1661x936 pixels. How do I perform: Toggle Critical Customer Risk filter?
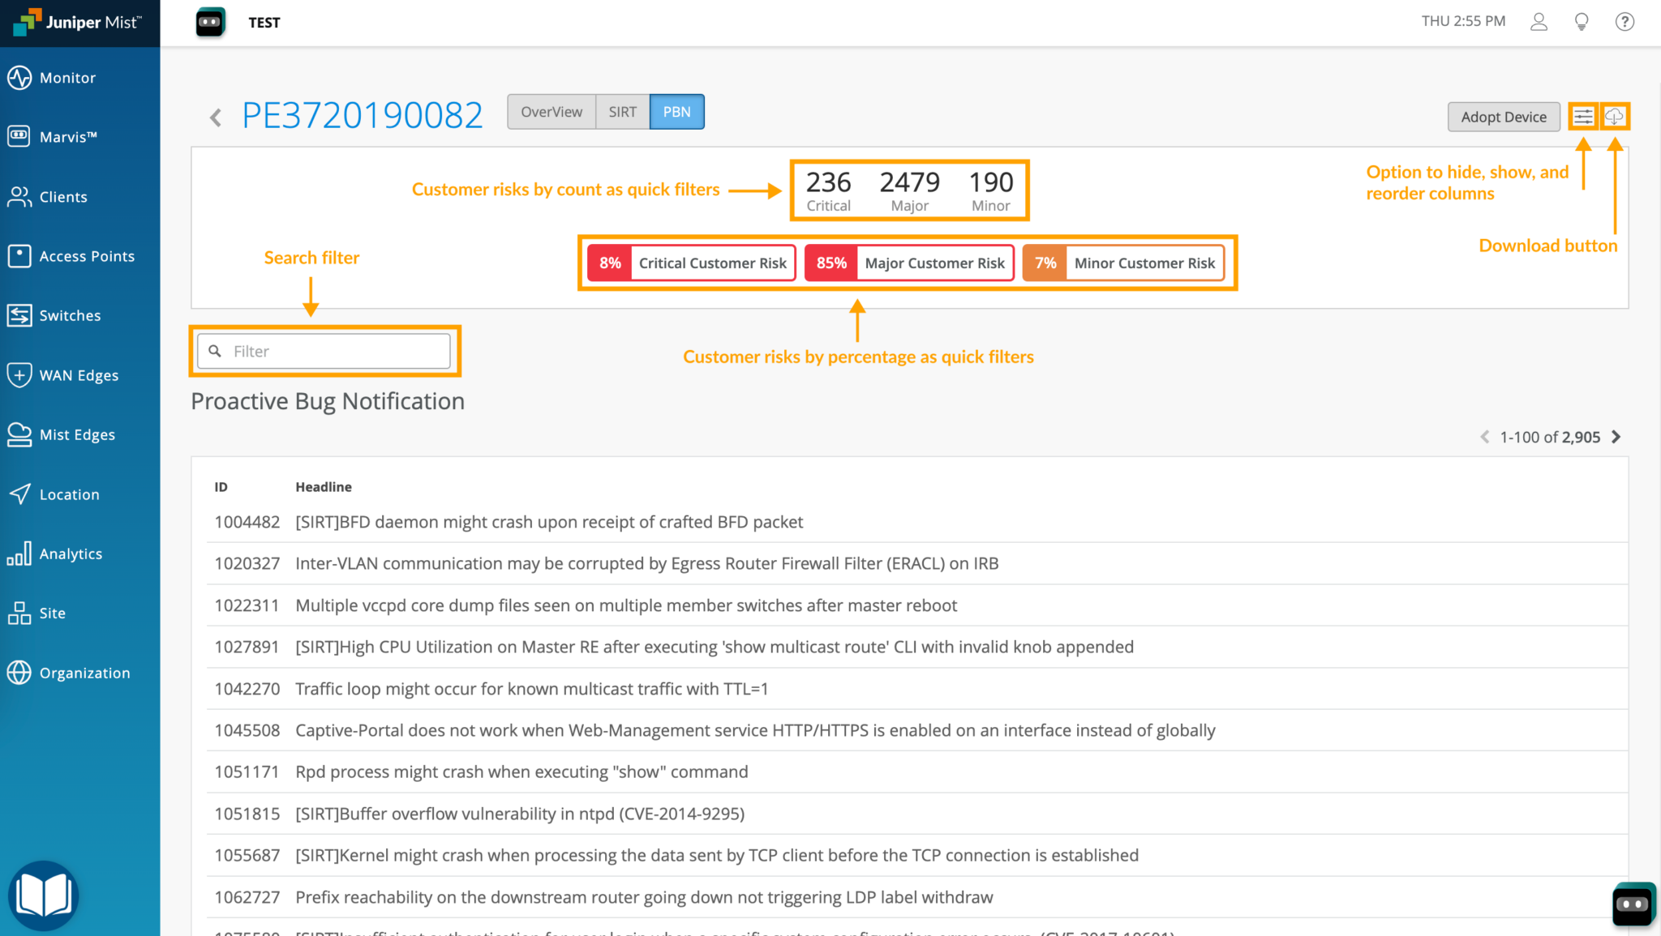(692, 263)
